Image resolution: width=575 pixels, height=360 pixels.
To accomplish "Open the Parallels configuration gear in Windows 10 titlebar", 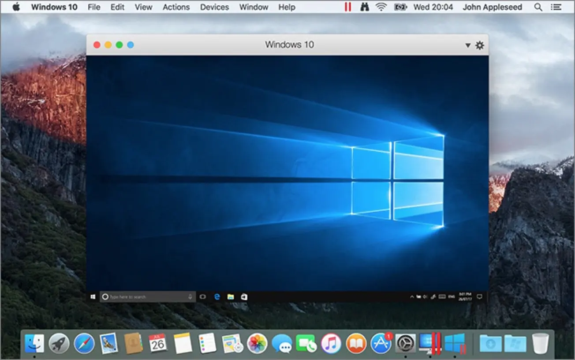I will (480, 45).
